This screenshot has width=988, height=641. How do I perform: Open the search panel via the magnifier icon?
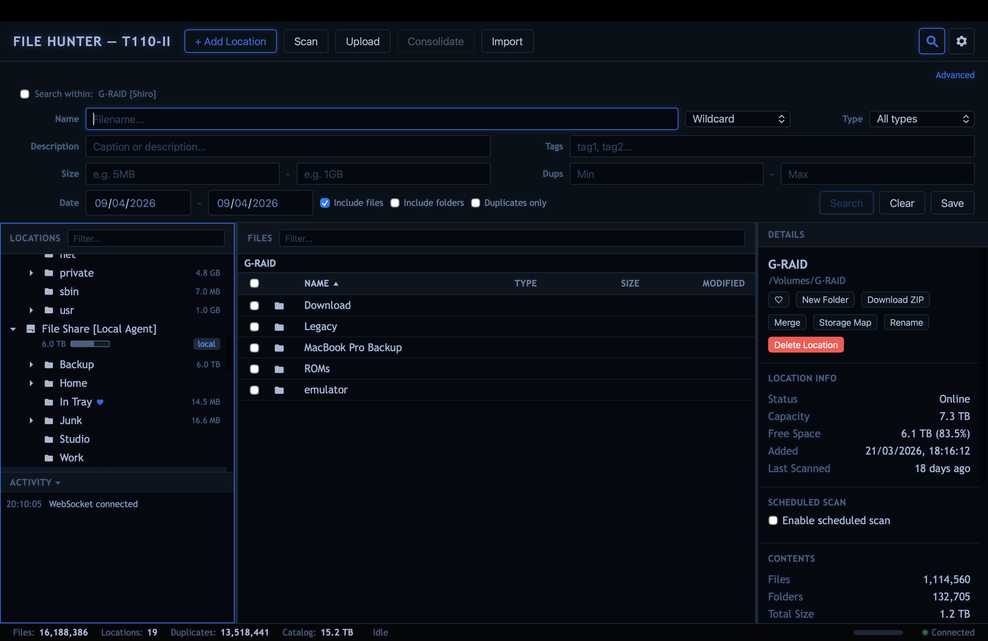pyautogui.click(x=931, y=41)
